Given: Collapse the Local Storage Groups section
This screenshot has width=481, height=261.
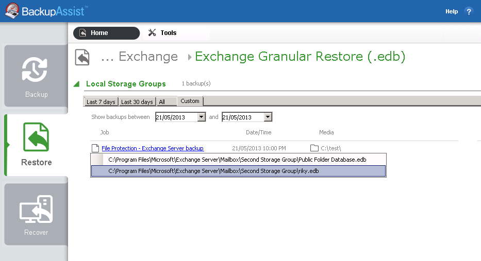Looking at the screenshot, I should [x=77, y=84].
